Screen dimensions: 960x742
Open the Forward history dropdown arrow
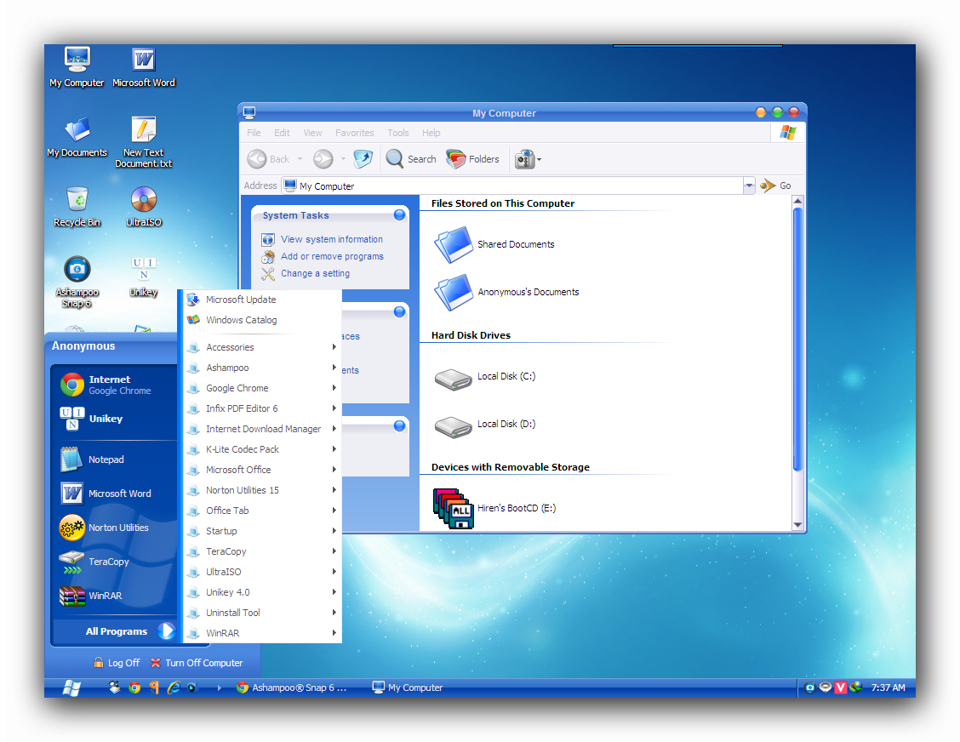tap(343, 159)
